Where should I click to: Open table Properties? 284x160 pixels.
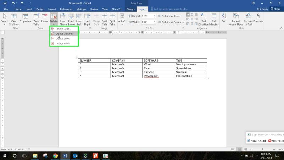(25, 18)
